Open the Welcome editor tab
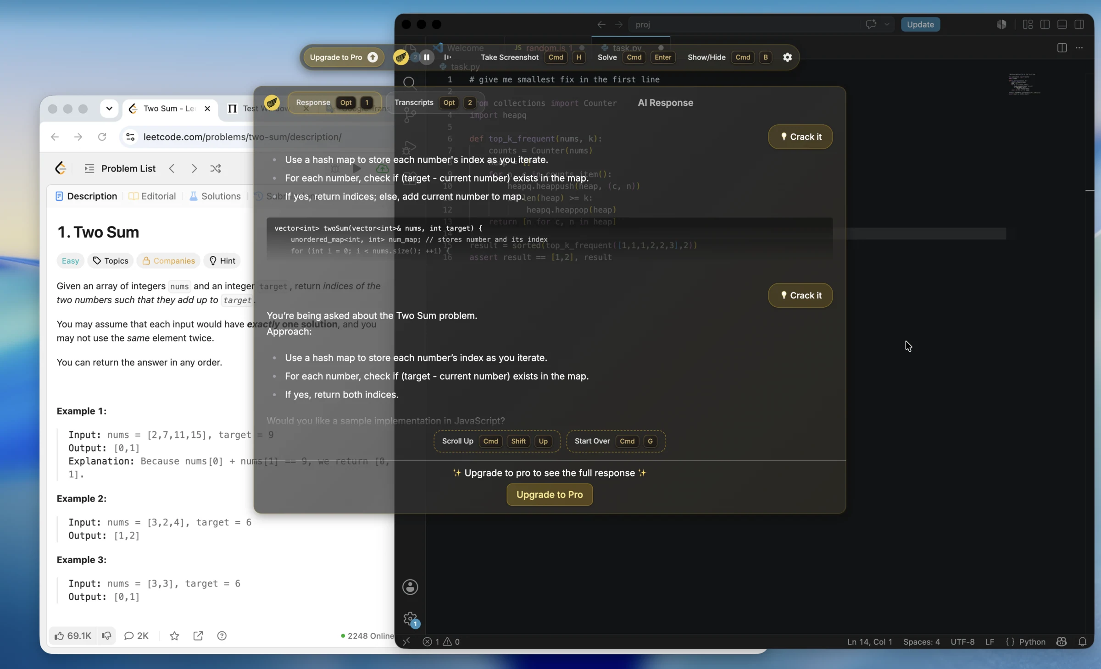The width and height of the screenshot is (1101, 669). point(464,47)
